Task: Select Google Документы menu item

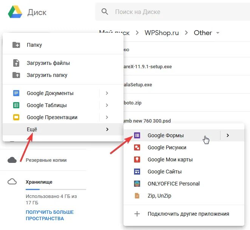Action: [x=51, y=93]
